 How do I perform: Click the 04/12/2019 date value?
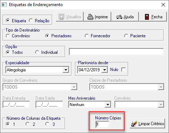(x=89, y=70)
